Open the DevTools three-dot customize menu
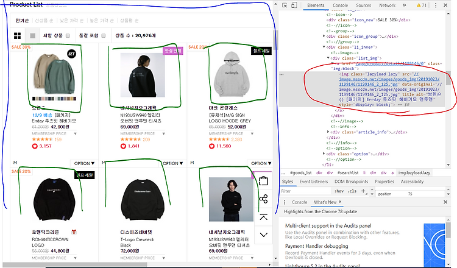 [x=436, y=5]
